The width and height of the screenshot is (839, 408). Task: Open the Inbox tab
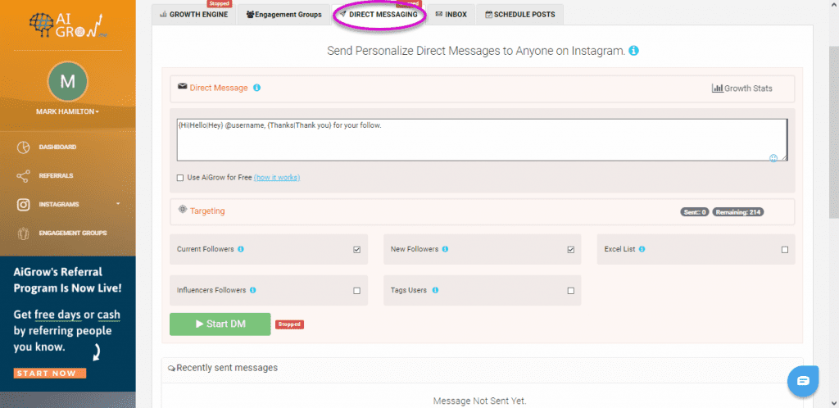click(x=451, y=15)
